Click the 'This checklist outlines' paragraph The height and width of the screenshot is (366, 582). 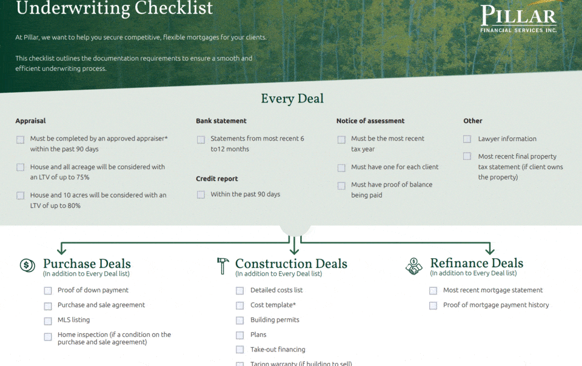click(x=134, y=64)
